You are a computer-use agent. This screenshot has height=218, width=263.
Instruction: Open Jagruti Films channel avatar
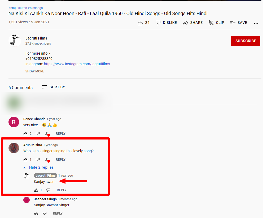point(15,41)
